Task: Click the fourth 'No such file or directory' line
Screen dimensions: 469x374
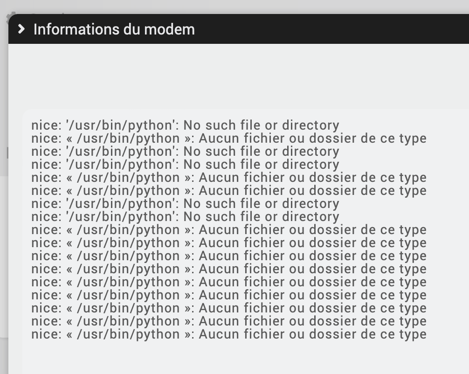Action: [x=185, y=204]
